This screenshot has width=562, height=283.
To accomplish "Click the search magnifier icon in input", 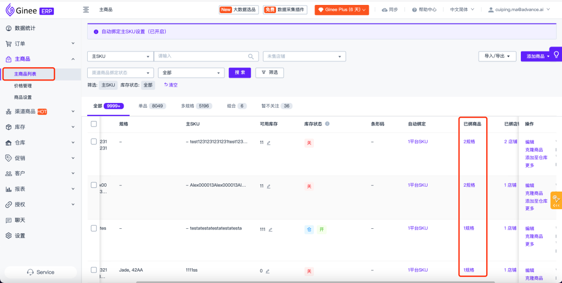I will (251, 56).
